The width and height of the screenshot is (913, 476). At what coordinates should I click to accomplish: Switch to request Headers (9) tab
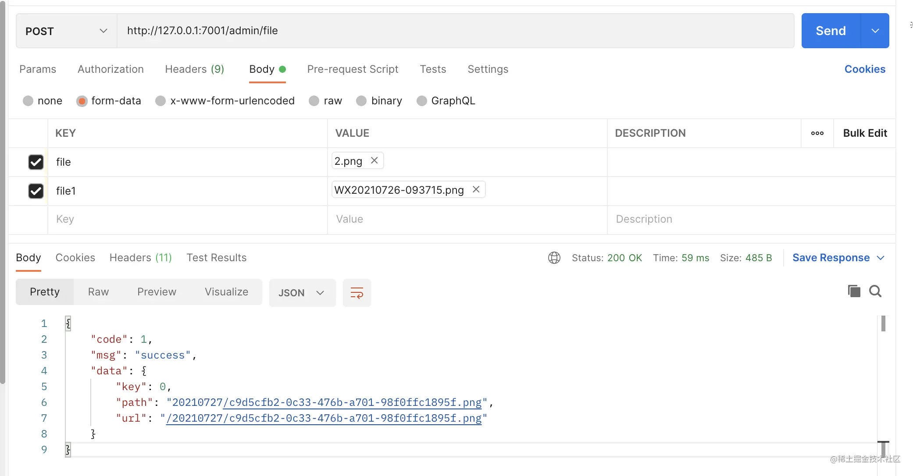click(195, 69)
